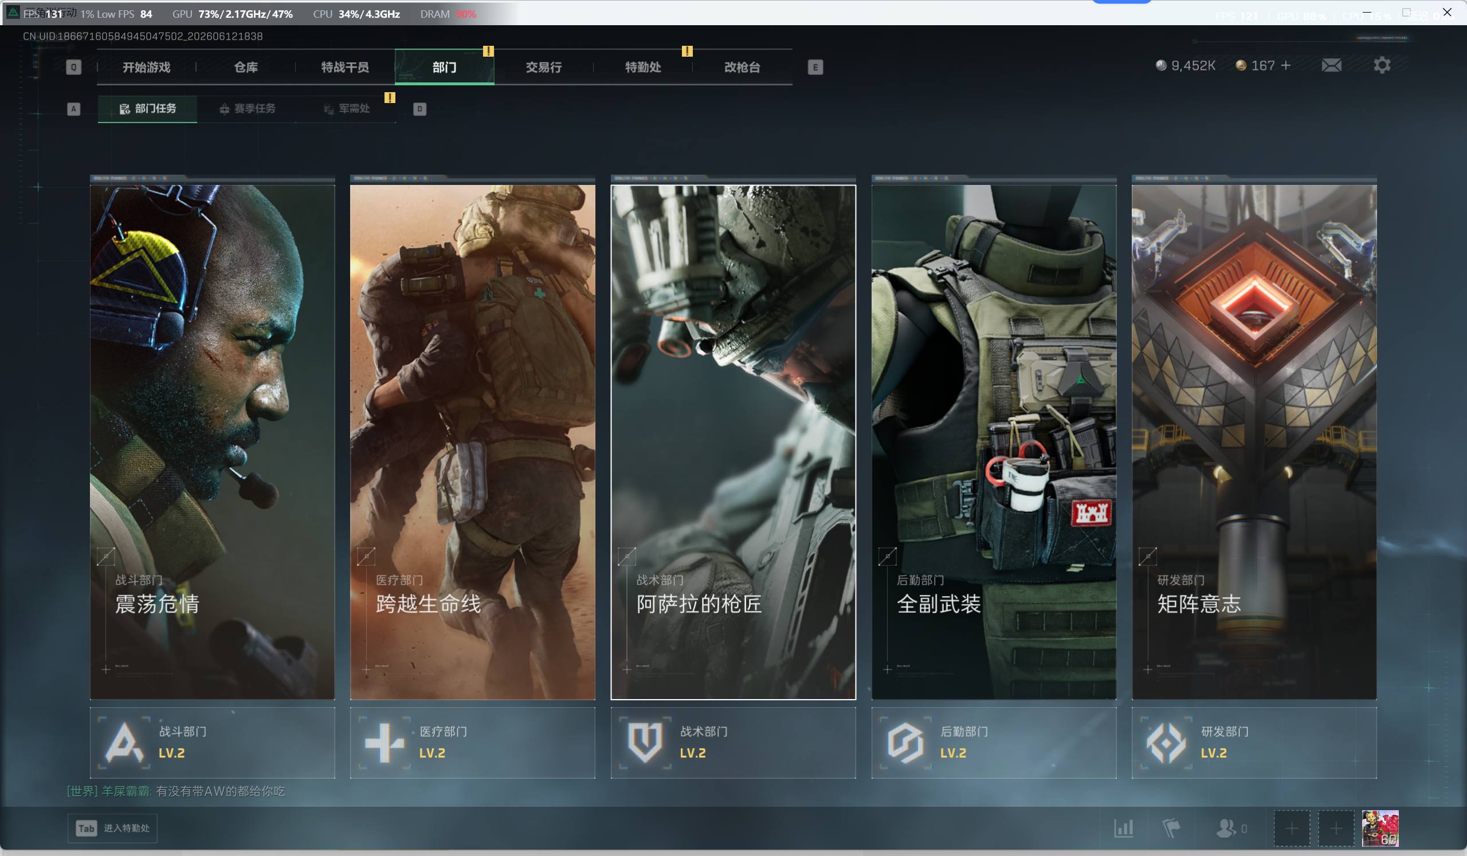Click the D key next sub-tab icon
The width and height of the screenshot is (1467, 856).
click(x=419, y=109)
